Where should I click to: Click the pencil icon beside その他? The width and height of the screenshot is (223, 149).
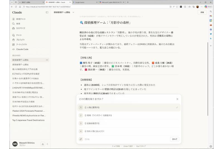click(x=81, y=139)
